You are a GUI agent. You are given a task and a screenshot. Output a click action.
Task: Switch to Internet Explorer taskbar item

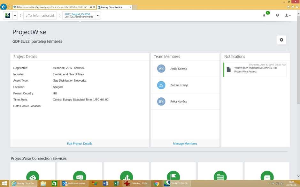[x=24, y=183]
